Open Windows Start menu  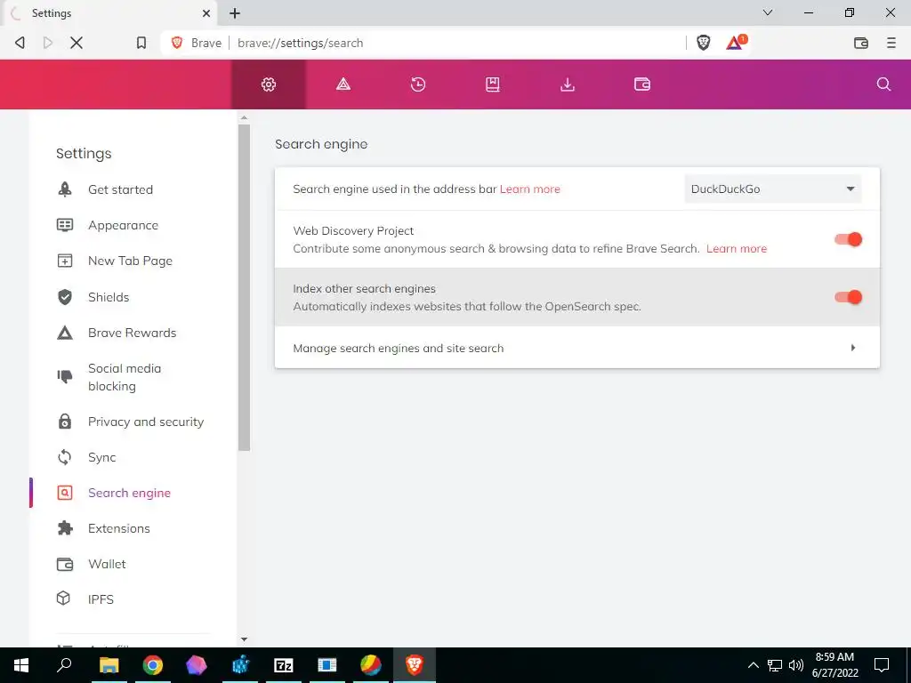point(21,665)
